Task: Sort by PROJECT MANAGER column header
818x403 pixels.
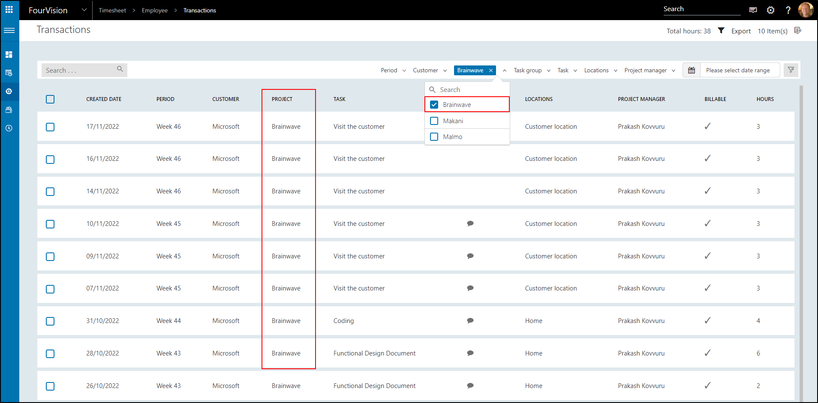Action: pyautogui.click(x=641, y=99)
